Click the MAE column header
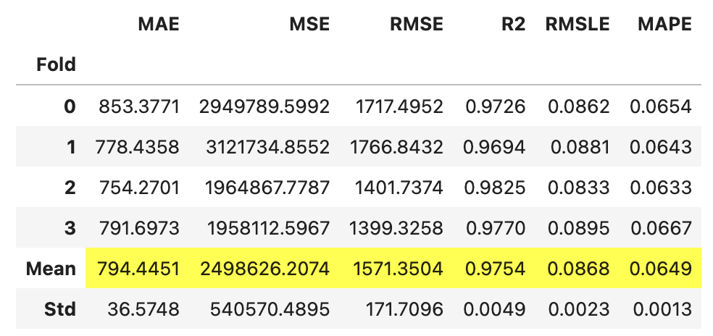 click(159, 24)
